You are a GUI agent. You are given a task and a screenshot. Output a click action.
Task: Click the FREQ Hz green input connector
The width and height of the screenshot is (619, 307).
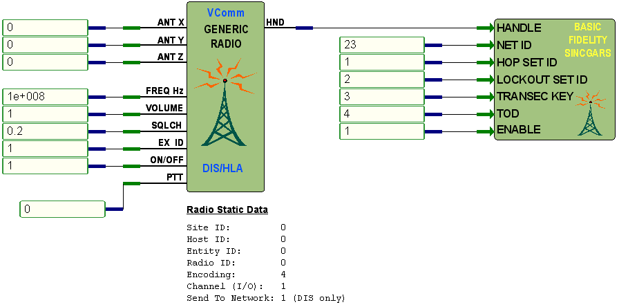[x=131, y=97]
